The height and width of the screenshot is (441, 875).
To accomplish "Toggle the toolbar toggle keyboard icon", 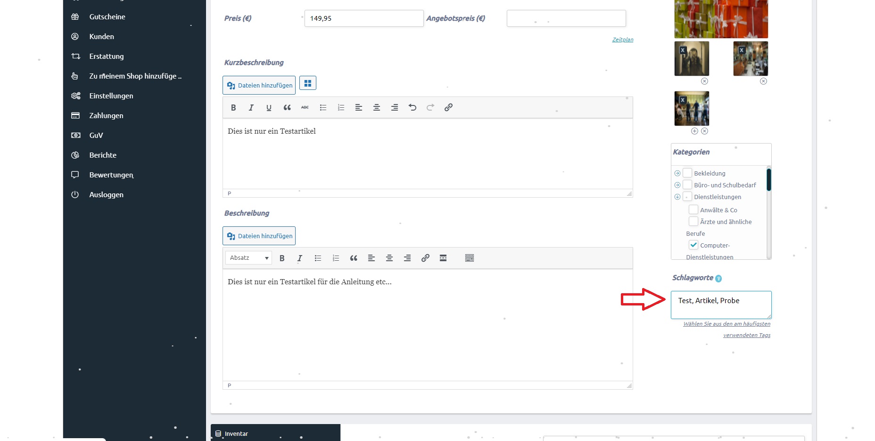I will tap(470, 258).
